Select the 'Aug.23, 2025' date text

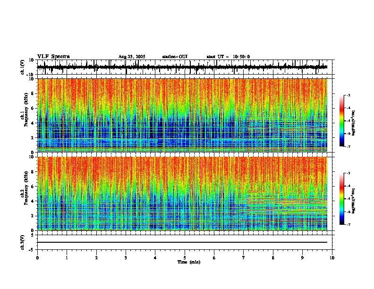click(132, 57)
